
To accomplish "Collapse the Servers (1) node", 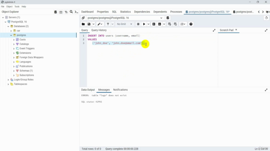I will [x=3, y=17].
